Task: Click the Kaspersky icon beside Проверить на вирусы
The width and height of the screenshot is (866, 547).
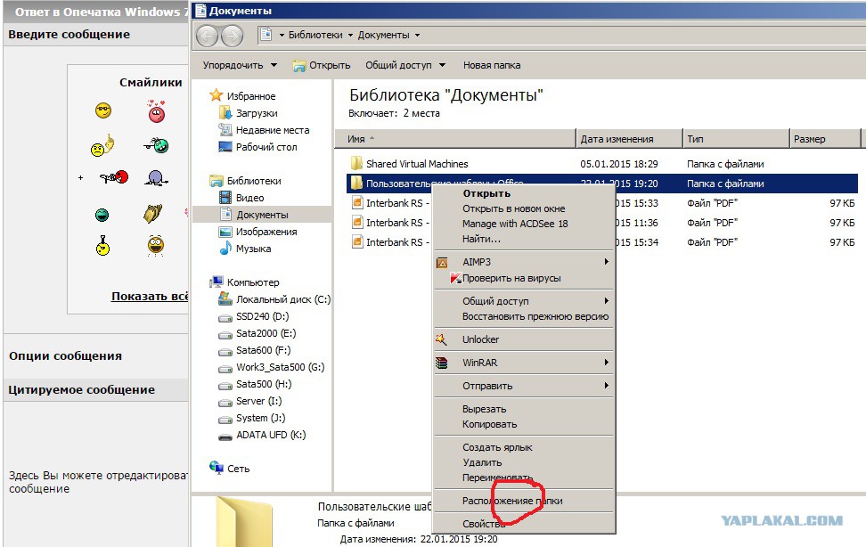Action: 455,278
